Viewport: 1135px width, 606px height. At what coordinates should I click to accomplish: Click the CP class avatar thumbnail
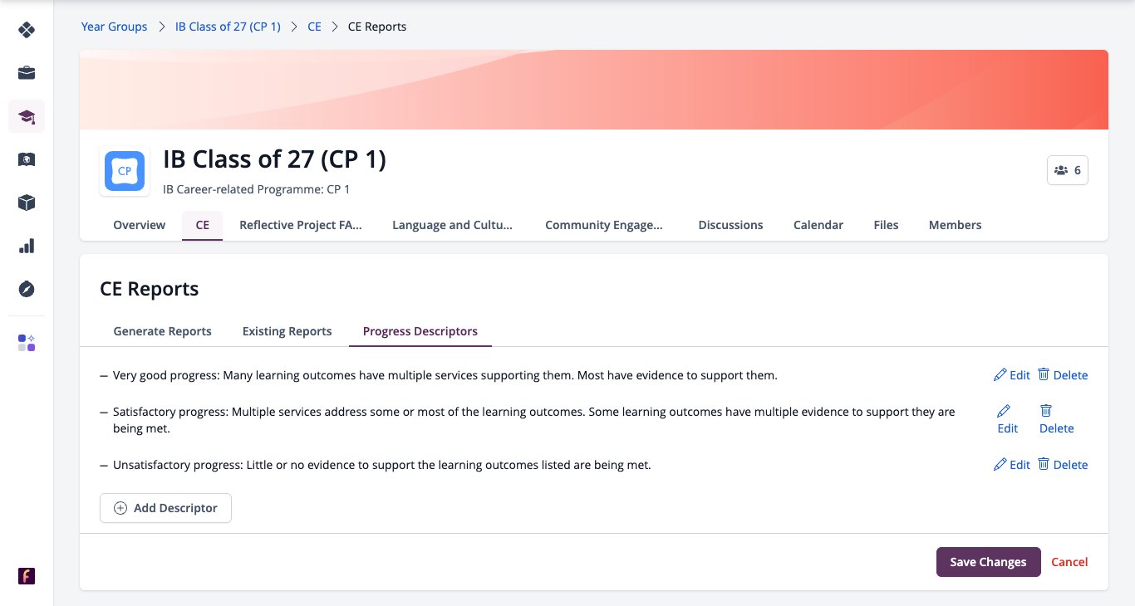tap(125, 171)
